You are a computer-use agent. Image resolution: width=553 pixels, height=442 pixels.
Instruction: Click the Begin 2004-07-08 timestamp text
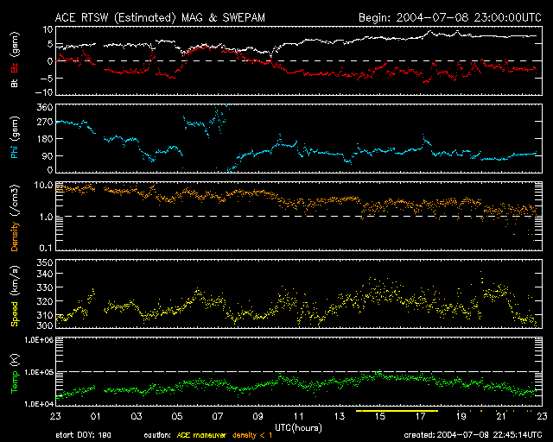pyautogui.click(x=448, y=16)
